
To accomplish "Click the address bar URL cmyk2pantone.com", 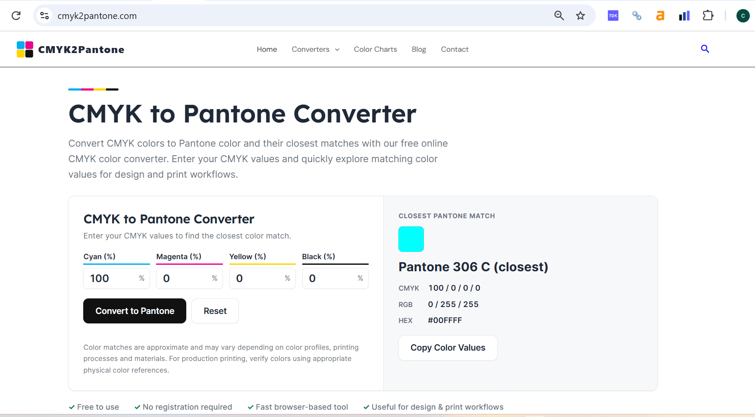I will click(x=97, y=16).
